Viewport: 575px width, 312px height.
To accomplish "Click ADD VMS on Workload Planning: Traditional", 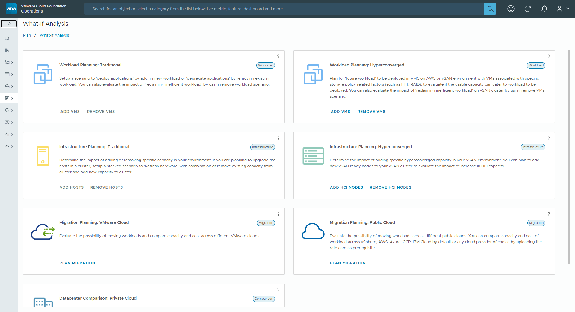I will click(x=70, y=111).
